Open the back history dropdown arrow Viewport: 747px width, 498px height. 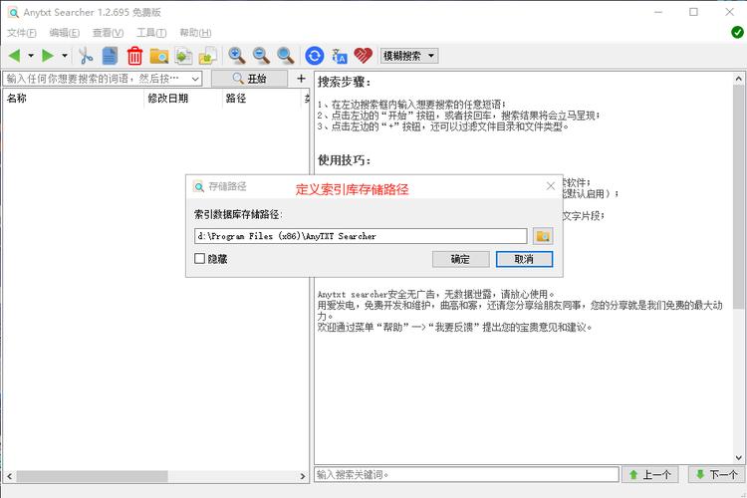click(x=31, y=56)
